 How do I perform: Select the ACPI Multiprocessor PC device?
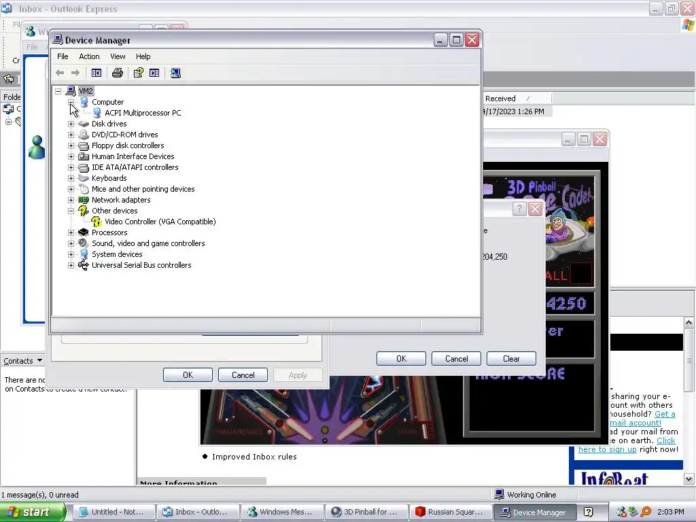pos(143,113)
